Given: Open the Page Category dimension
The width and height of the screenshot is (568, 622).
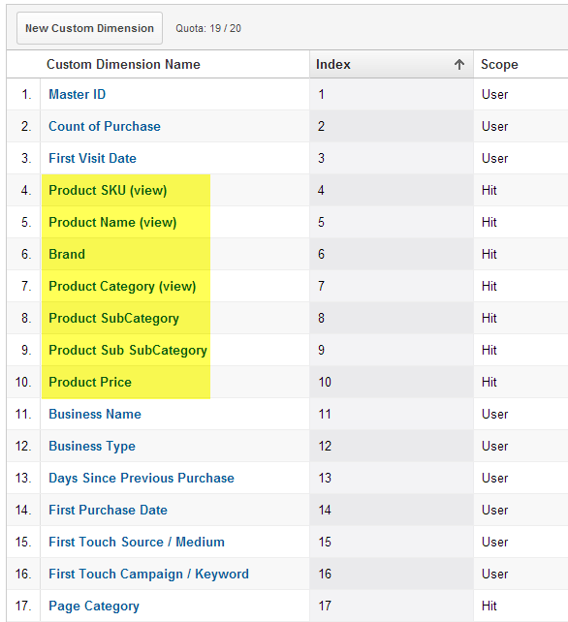Looking at the screenshot, I should coord(94,606).
